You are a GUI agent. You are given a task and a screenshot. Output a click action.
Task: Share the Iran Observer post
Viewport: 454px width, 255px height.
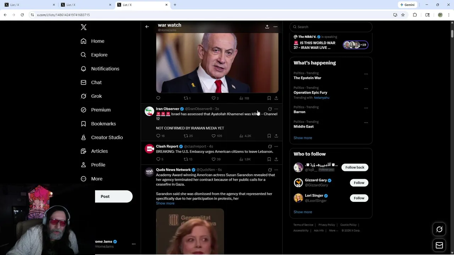[x=276, y=136]
